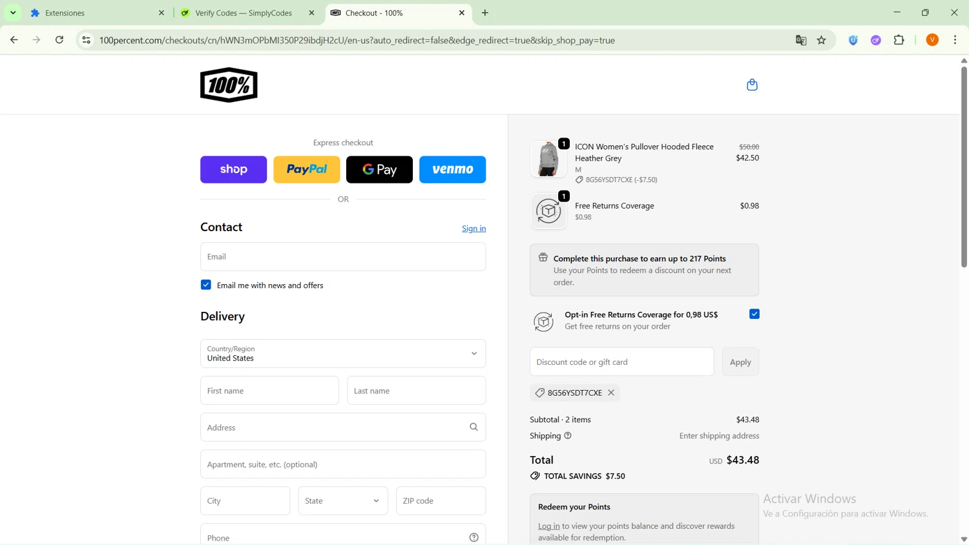This screenshot has width=969, height=545.
Task: Close the Extensiones tab
Action: coord(161,13)
